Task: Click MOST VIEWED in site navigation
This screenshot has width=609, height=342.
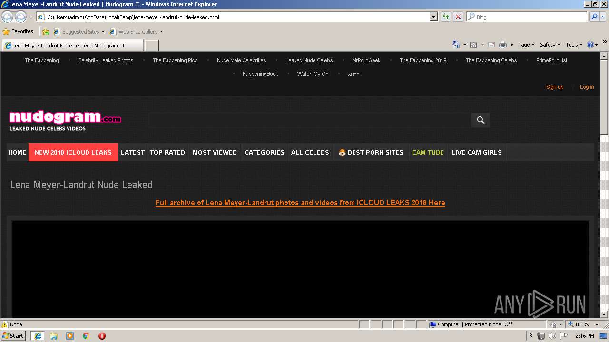Action: click(215, 152)
